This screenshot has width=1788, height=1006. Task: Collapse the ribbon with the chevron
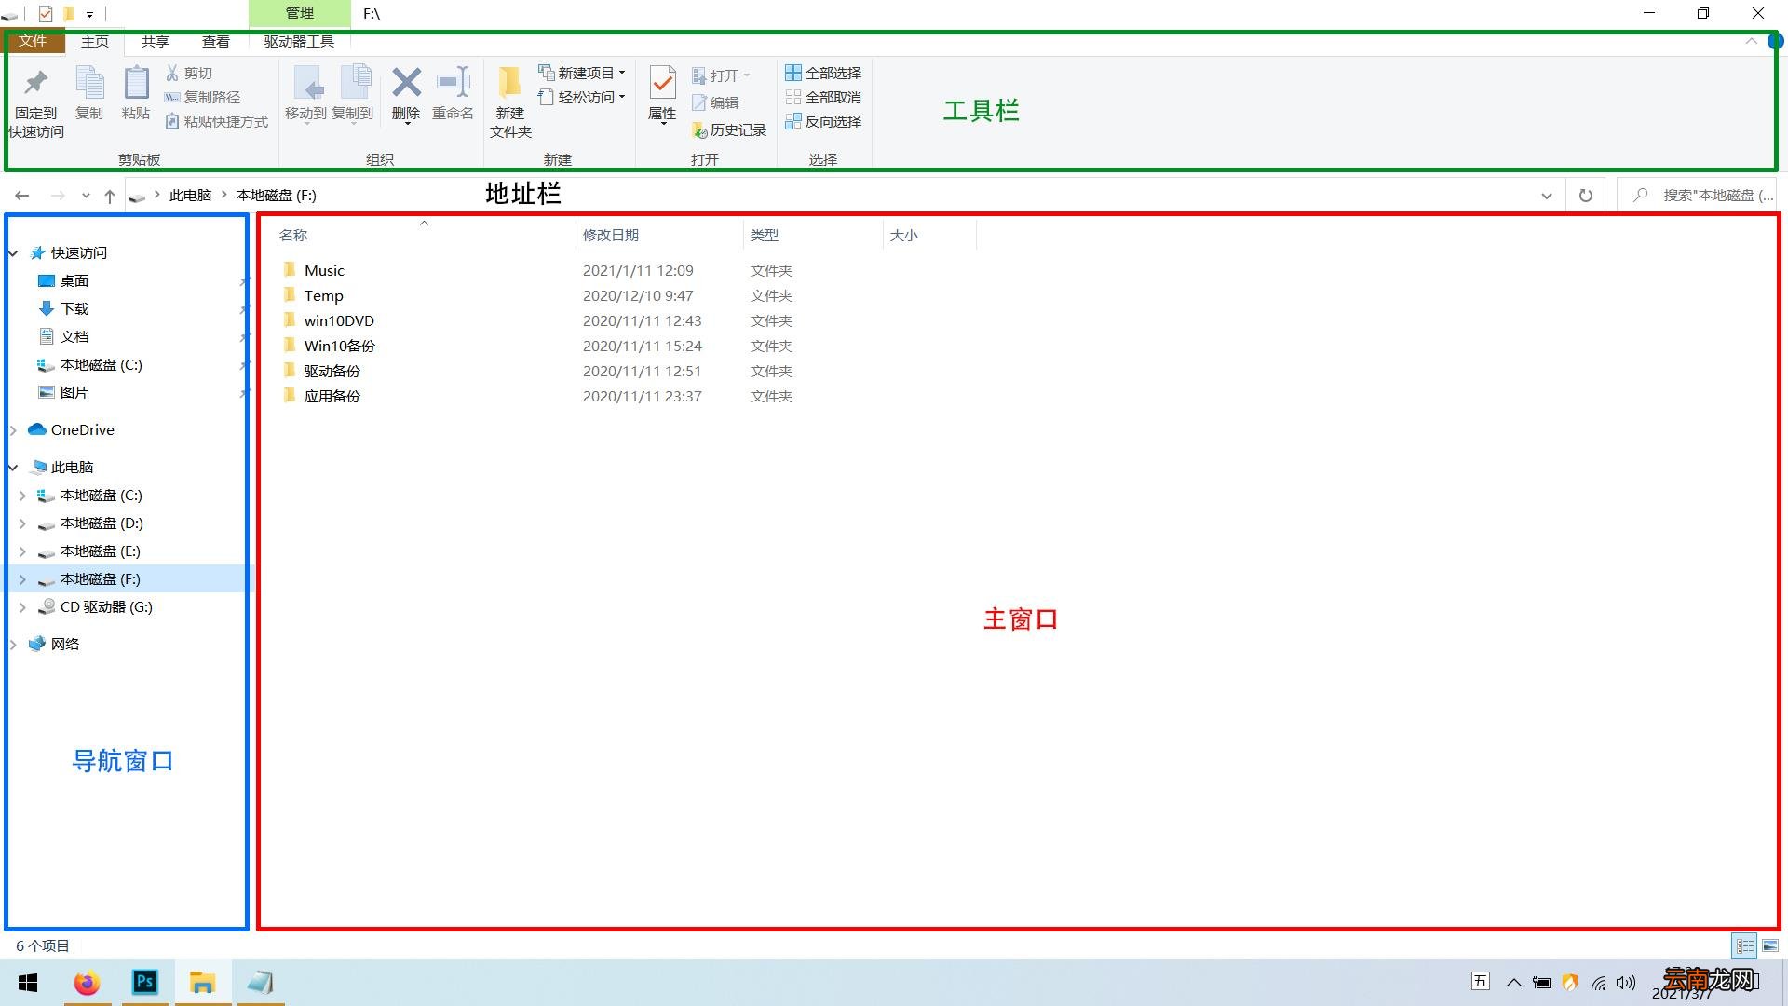coord(1751,41)
